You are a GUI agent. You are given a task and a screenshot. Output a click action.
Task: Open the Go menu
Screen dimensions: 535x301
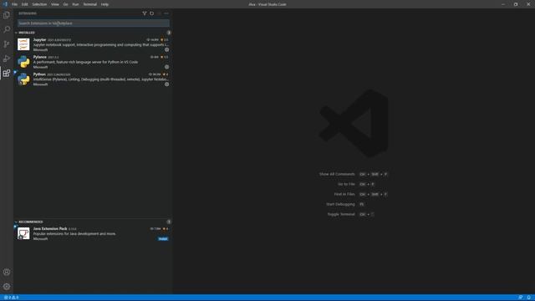coord(65,4)
